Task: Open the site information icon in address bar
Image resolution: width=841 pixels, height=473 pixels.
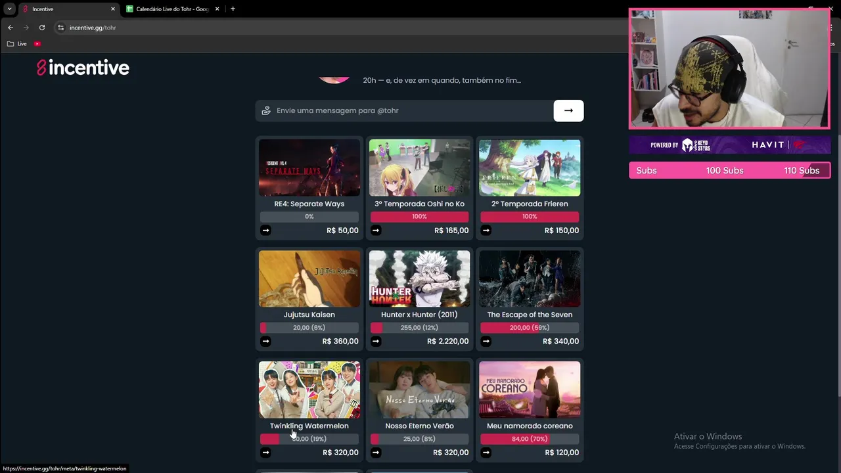Action: pos(60,28)
